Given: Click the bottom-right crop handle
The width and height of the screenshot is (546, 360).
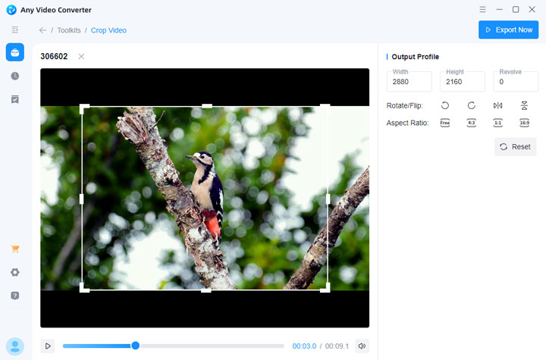Looking at the screenshot, I should [325, 288].
